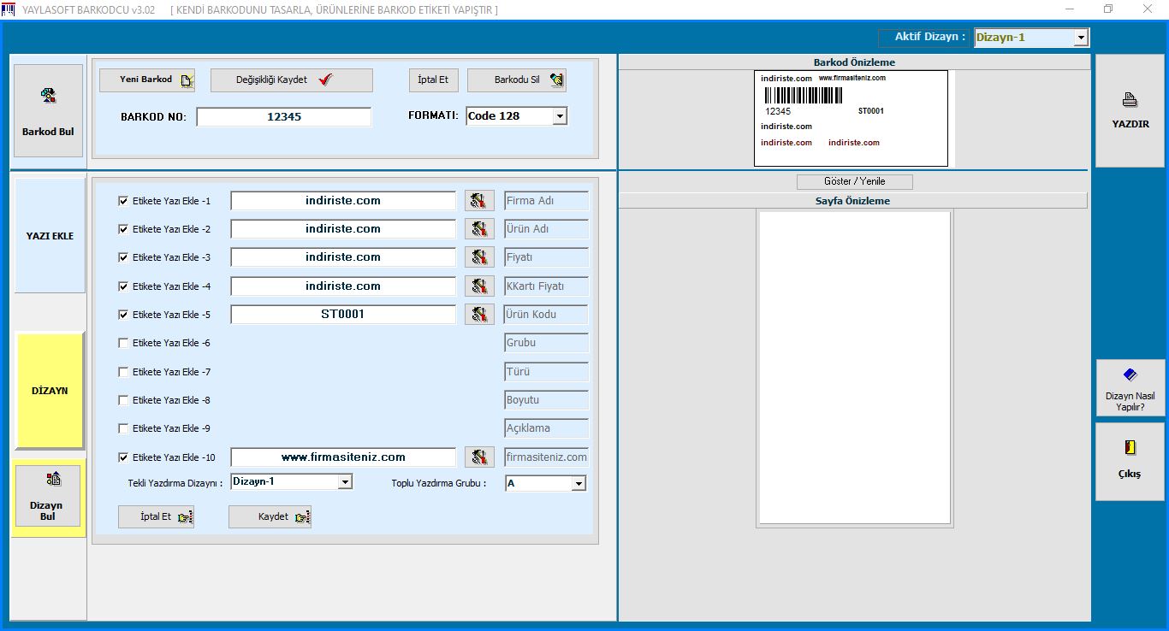Click the firmasiteniz.com label field

(x=547, y=457)
